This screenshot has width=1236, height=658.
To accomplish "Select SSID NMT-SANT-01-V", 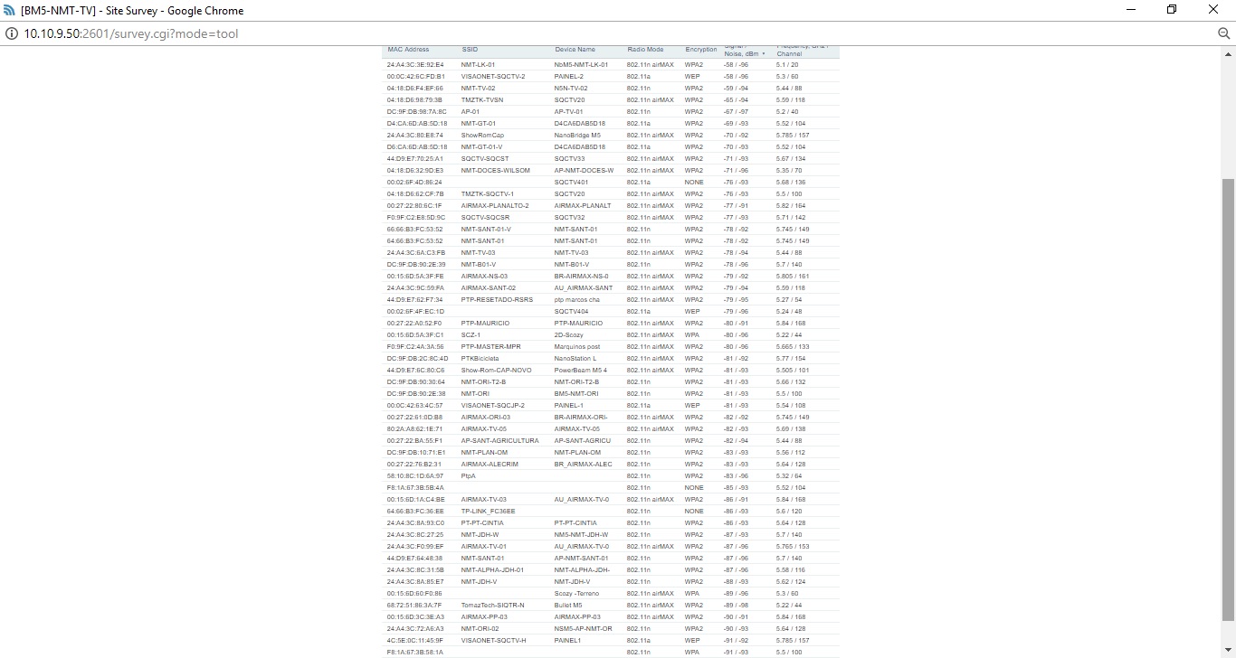I will (485, 230).
